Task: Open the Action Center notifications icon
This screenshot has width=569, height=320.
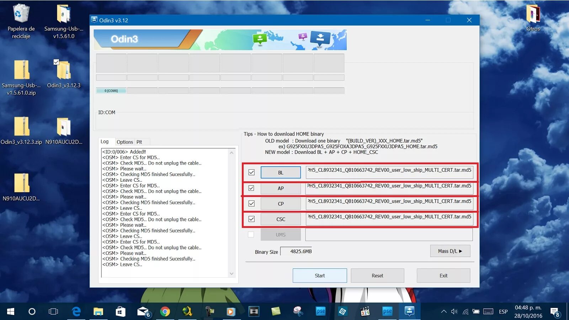Action: [x=555, y=312]
